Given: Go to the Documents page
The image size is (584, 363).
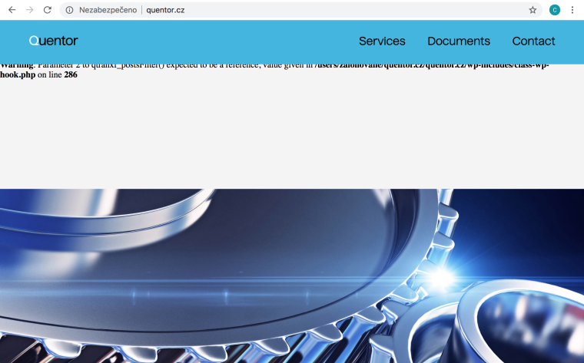Looking at the screenshot, I should point(459,41).
